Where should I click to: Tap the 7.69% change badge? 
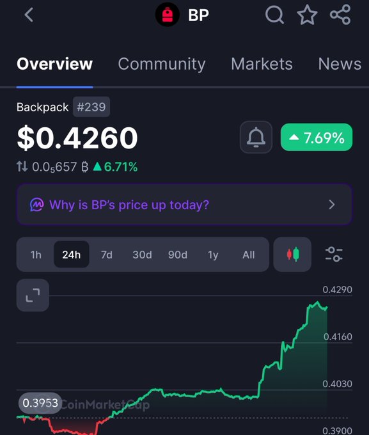click(x=317, y=138)
